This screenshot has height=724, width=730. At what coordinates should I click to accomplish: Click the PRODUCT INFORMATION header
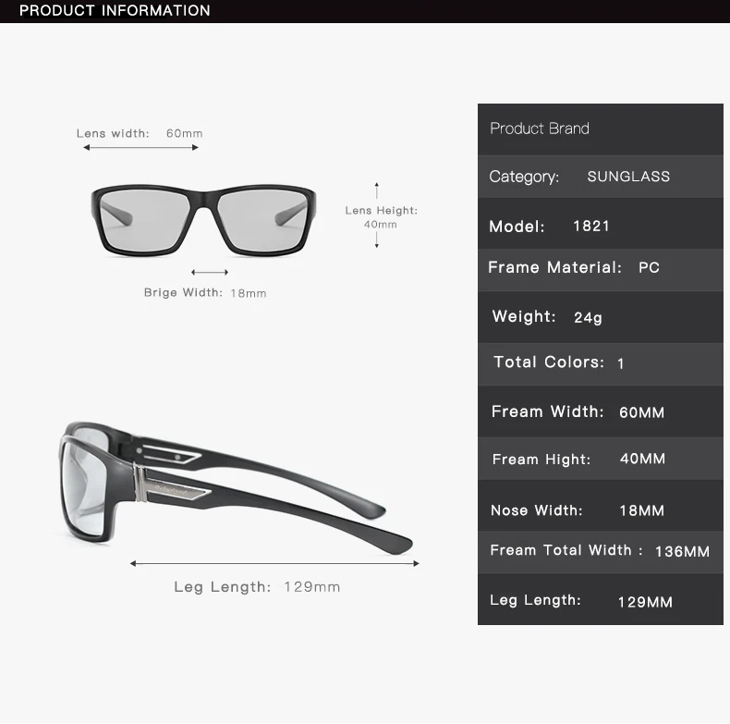115,11
